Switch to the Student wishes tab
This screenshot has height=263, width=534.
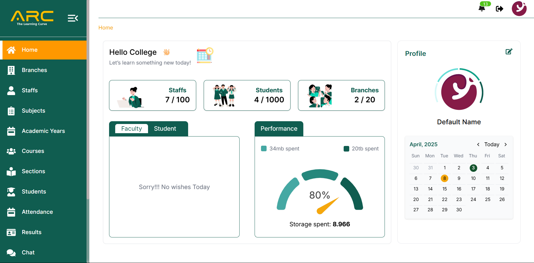[x=165, y=129]
